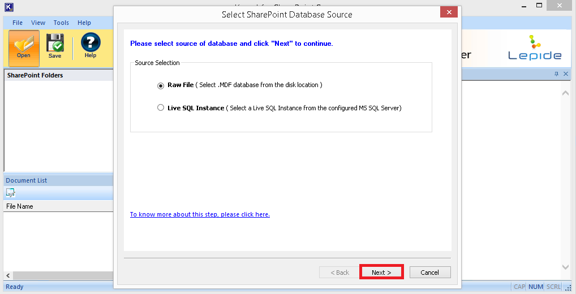Click the Ready status text
Viewport: 576px width, 294px height.
click(x=14, y=287)
